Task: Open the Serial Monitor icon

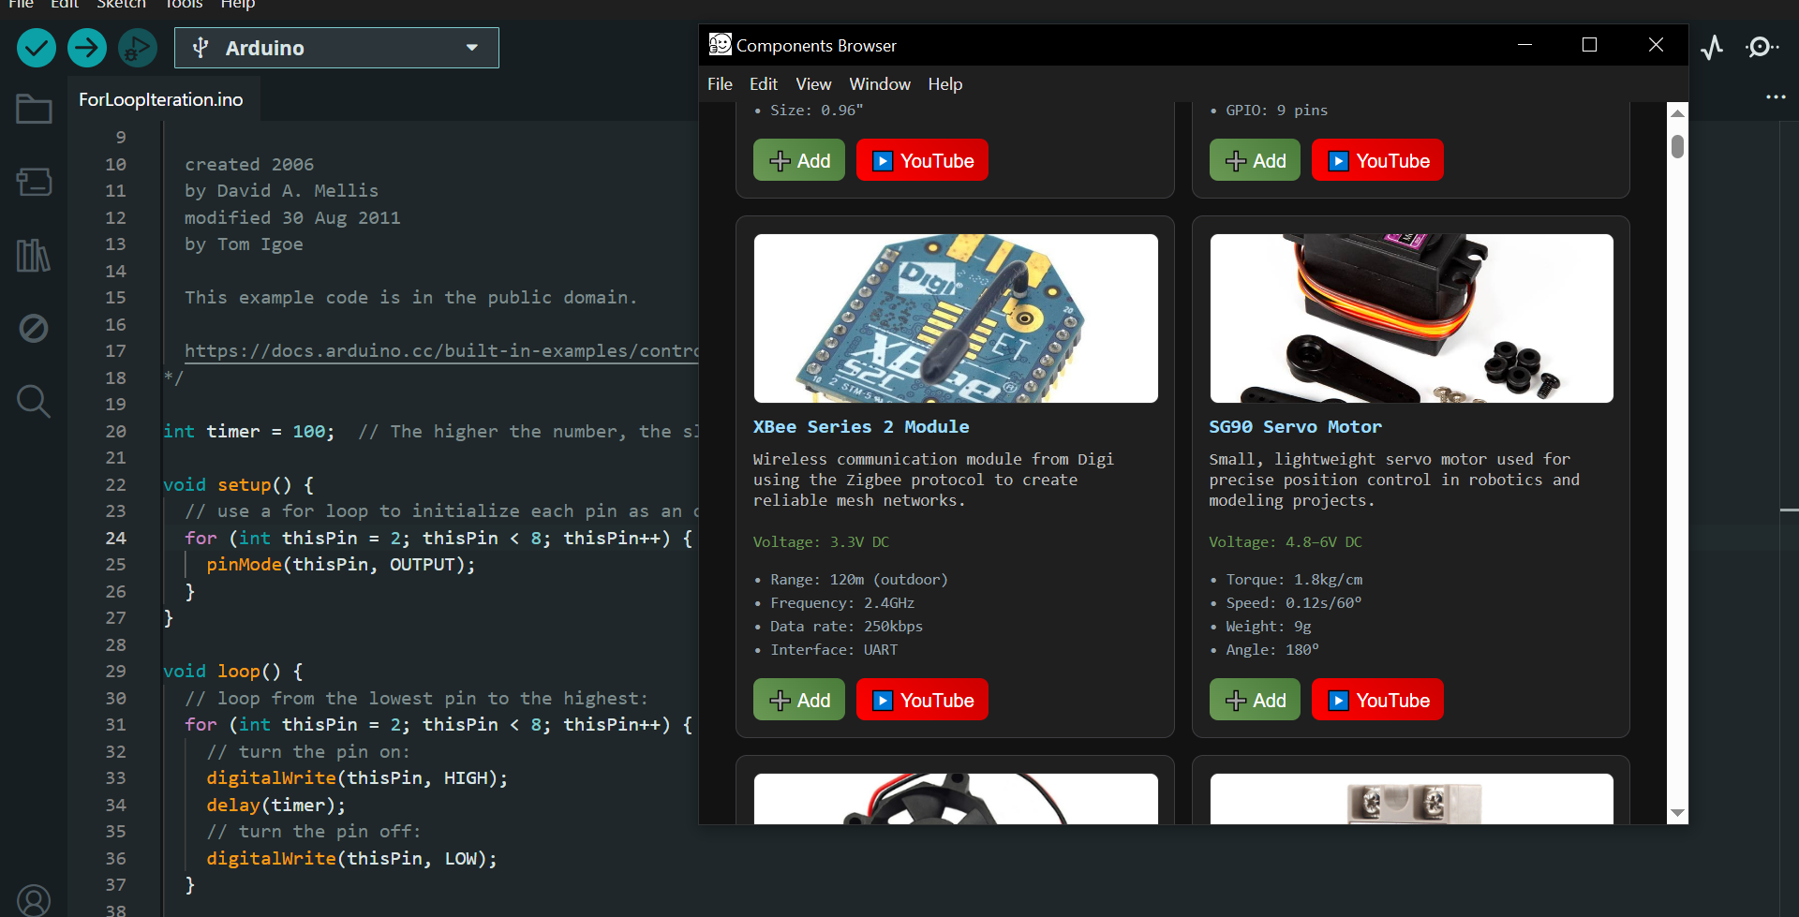Action: tap(1762, 48)
